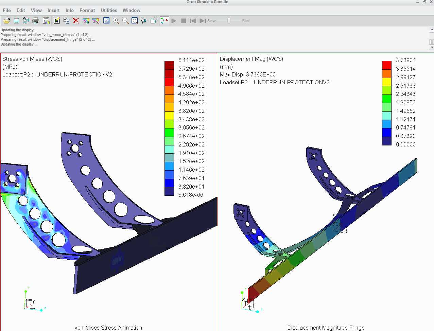Click the 1.86952 displacement legend value
The height and width of the screenshot is (331, 434).
pyautogui.click(x=406, y=102)
